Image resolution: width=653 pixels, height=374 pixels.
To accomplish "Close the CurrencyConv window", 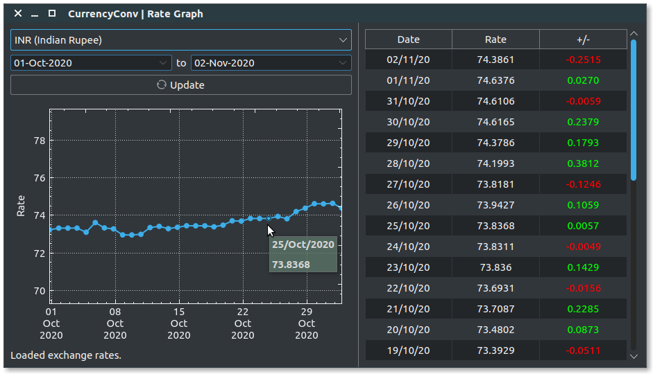I will 18,14.
